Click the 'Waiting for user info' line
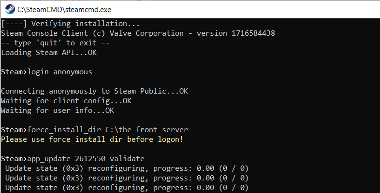Image resolution: width=380 pixels, height=193 pixels. [58, 110]
